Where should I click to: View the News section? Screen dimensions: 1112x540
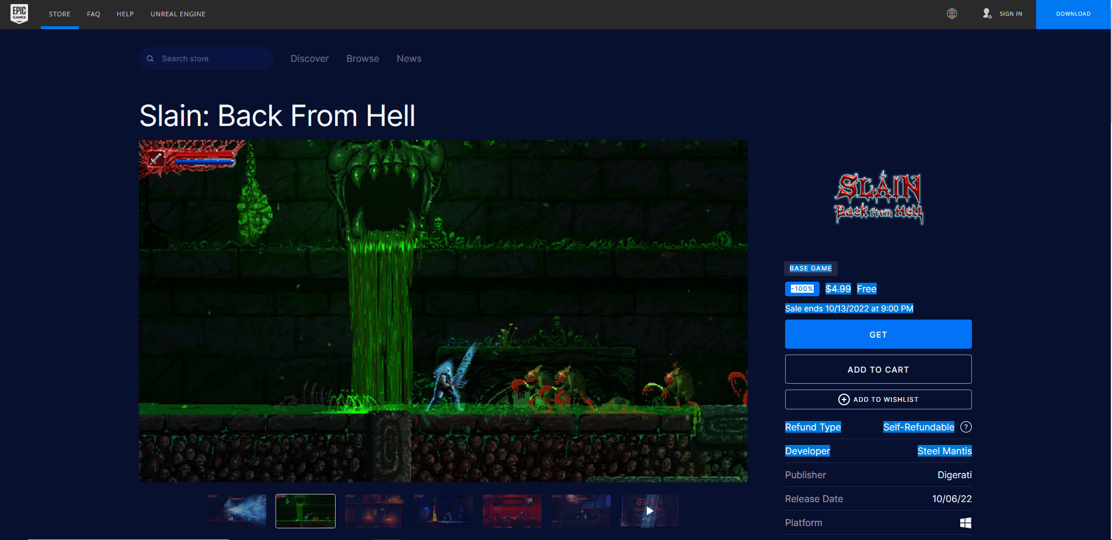pos(409,58)
